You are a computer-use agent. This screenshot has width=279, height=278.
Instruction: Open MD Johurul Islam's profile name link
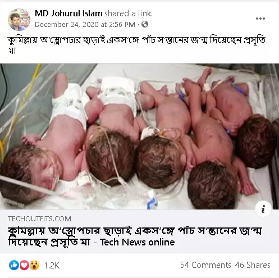(68, 13)
